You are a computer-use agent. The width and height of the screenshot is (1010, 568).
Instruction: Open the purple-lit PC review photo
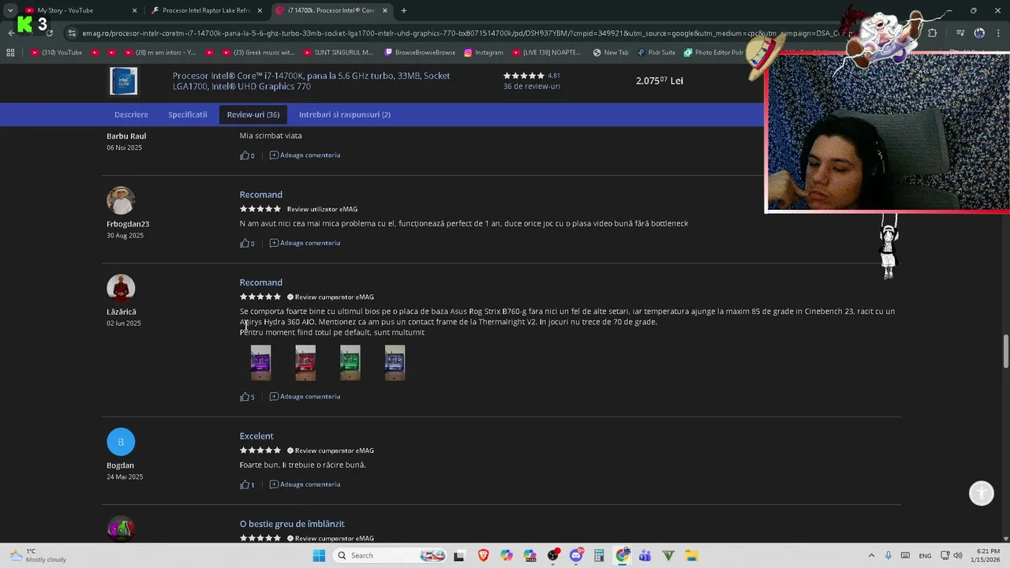pos(260,363)
